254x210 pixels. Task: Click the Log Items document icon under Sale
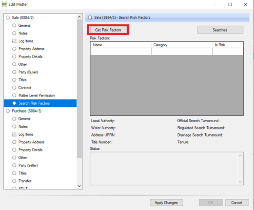tap(14, 41)
